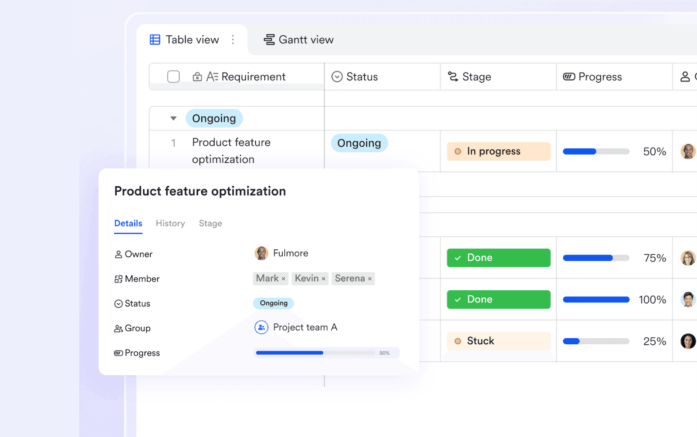Click the check icon on the 75% row Done
This screenshot has width=697, height=437.
coord(458,258)
